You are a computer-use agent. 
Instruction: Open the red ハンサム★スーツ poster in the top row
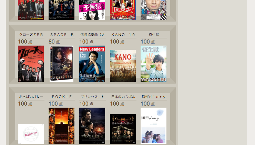click(x=123, y=10)
